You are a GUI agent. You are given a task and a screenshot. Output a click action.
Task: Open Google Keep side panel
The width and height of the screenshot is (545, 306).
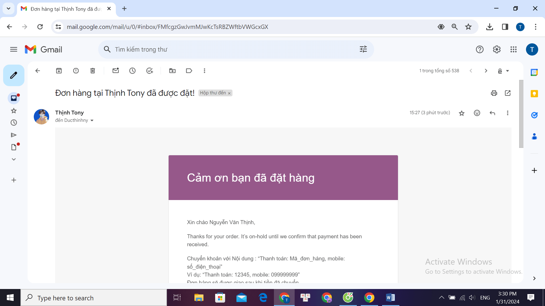[x=534, y=93]
